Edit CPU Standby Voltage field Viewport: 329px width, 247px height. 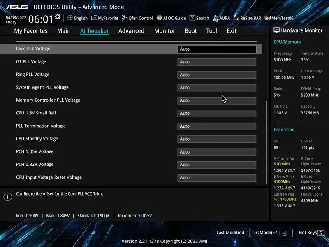[x=217, y=139]
